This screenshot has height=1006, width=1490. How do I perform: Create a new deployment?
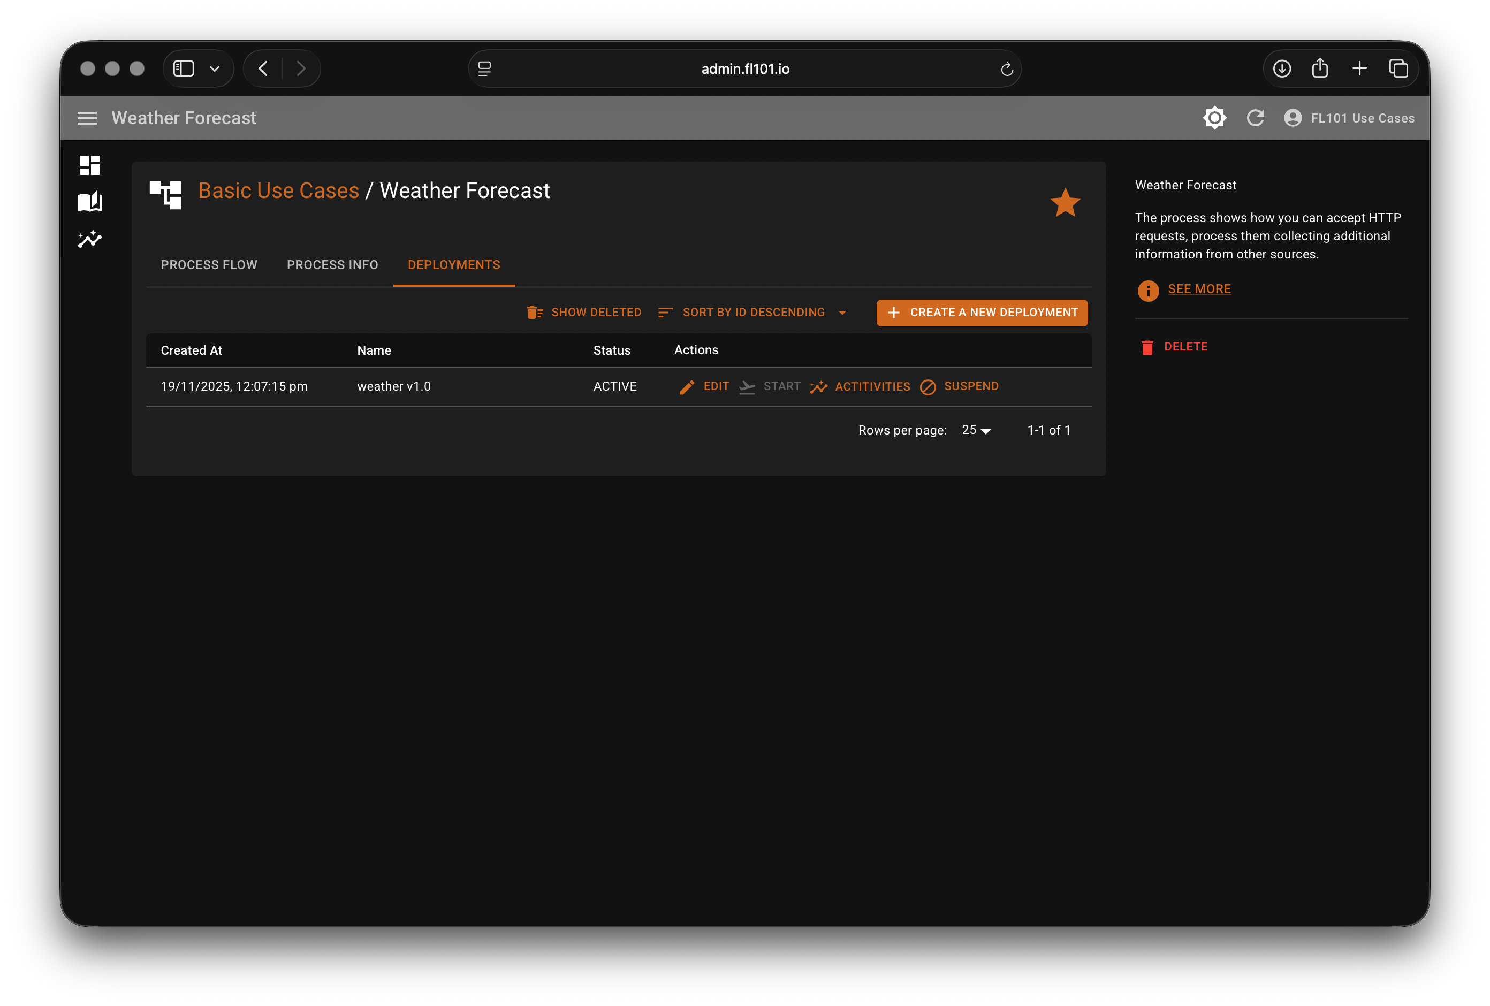click(x=982, y=313)
